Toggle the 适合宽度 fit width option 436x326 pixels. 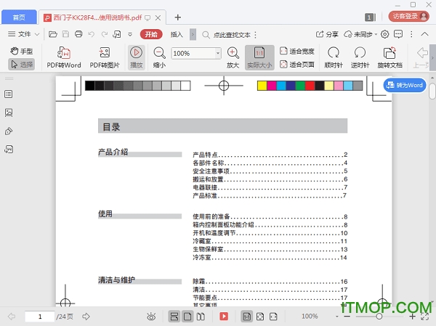click(296, 51)
